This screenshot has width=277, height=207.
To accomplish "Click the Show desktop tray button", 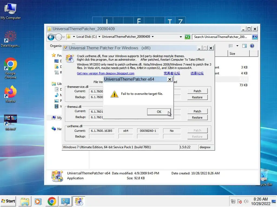I will [x=274, y=201].
